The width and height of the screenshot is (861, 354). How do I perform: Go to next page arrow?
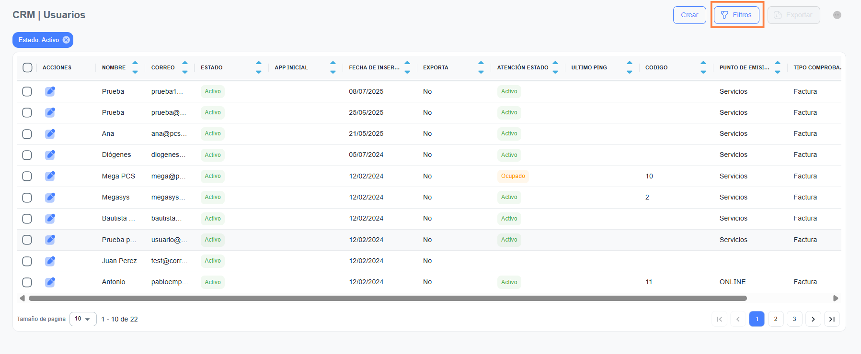click(813, 319)
